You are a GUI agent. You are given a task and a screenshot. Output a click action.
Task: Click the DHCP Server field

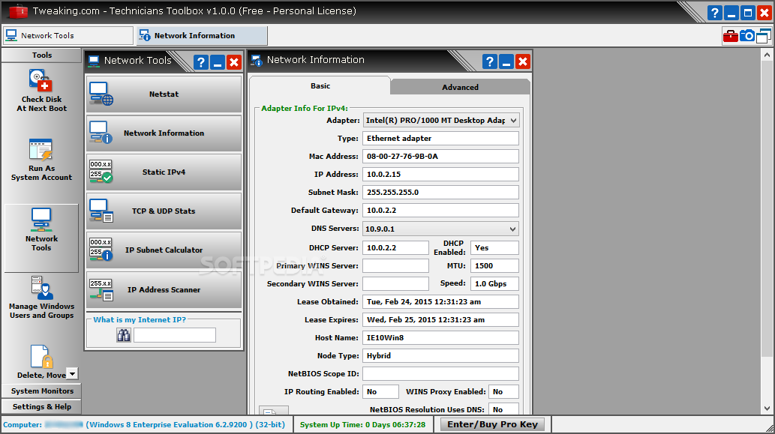pos(395,248)
